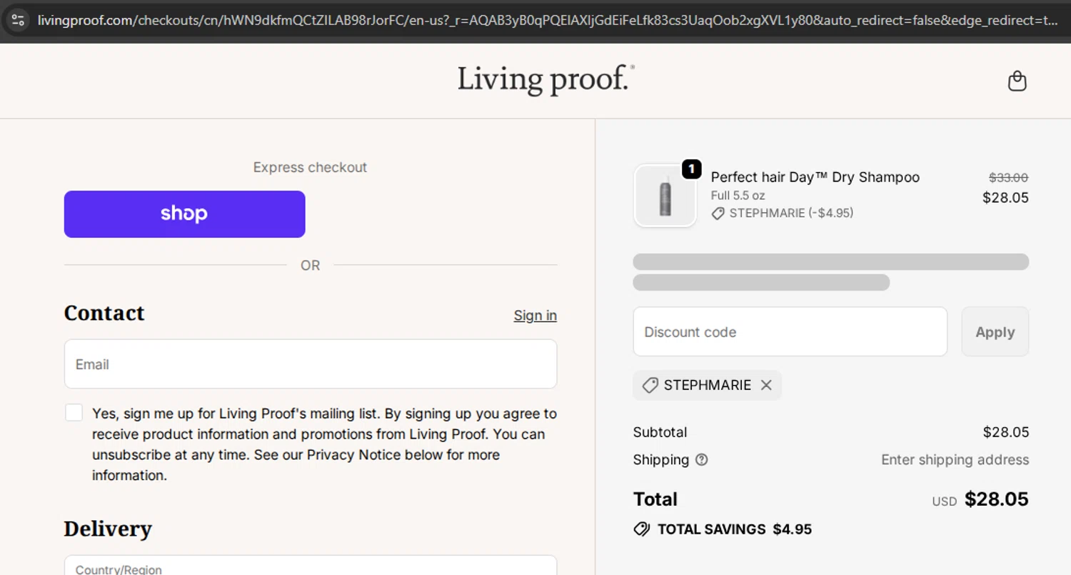Click the Total Savings tag icon

click(641, 529)
